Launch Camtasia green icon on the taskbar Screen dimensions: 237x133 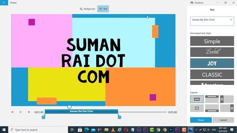coord(152,130)
